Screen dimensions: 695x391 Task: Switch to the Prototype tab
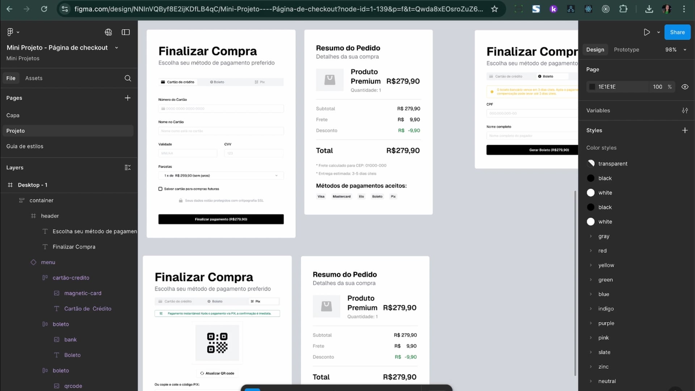pyautogui.click(x=626, y=50)
